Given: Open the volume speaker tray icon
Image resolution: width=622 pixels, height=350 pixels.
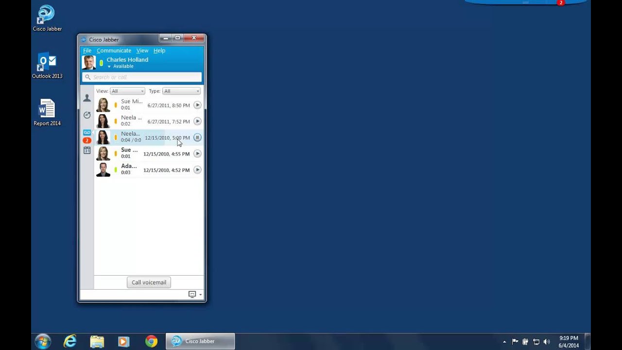Looking at the screenshot, I should tap(547, 342).
